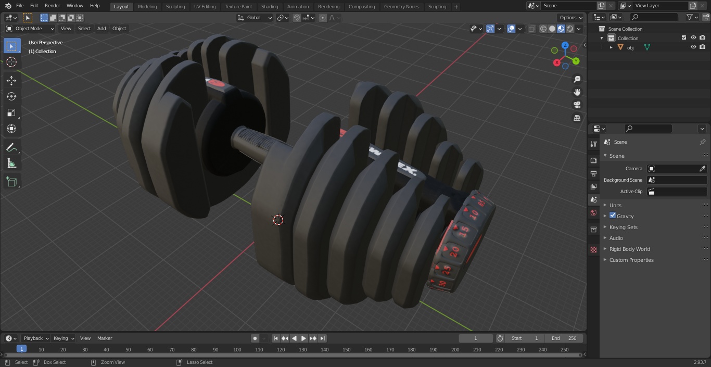
Task: Click the Scene name field
Action: [x=568, y=5]
